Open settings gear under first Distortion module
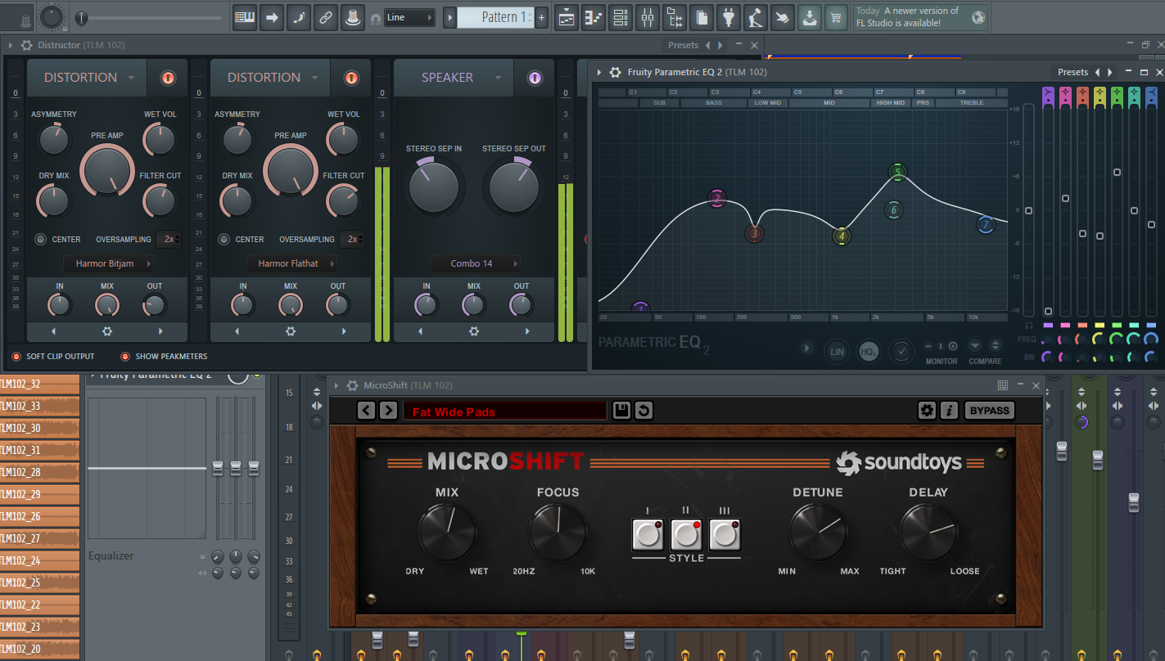Image resolution: width=1165 pixels, height=661 pixels. pyautogui.click(x=106, y=331)
